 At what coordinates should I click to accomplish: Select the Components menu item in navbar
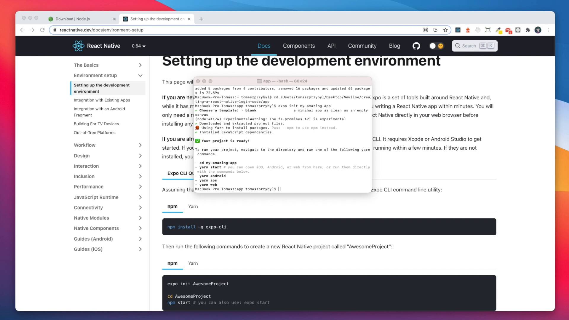299,46
